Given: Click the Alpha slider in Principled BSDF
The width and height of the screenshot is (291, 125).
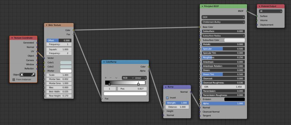Looking at the screenshot, I should coord(223,104).
